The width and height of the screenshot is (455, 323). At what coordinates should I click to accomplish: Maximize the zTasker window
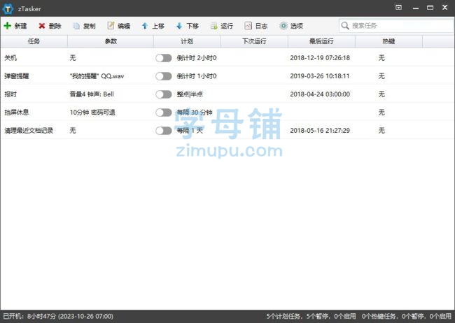click(430, 8)
